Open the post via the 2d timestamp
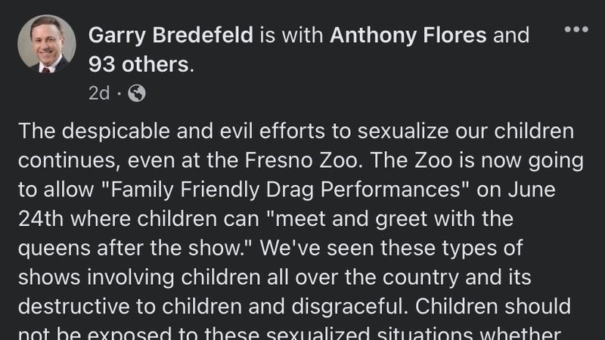The height and width of the screenshot is (340, 605). point(98,93)
